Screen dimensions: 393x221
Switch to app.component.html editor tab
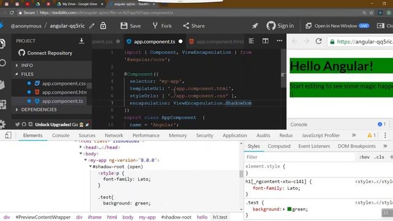pyautogui.click(x=217, y=42)
